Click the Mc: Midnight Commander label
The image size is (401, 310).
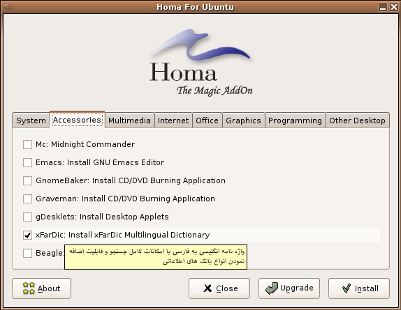(x=85, y=144)
